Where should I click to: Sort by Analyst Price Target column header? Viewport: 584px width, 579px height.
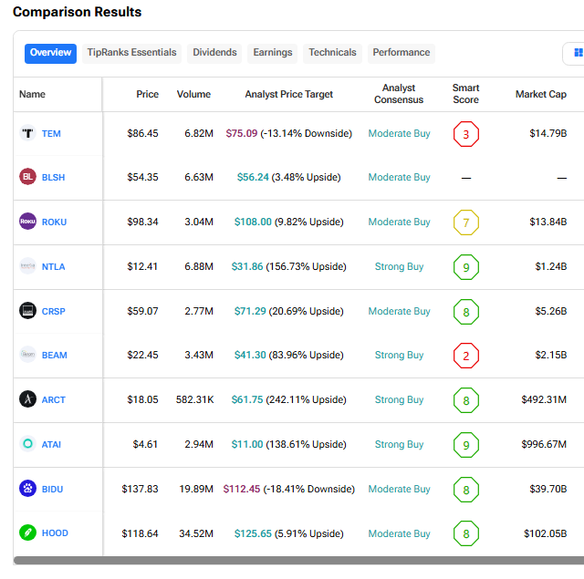(x=288, y=94)
